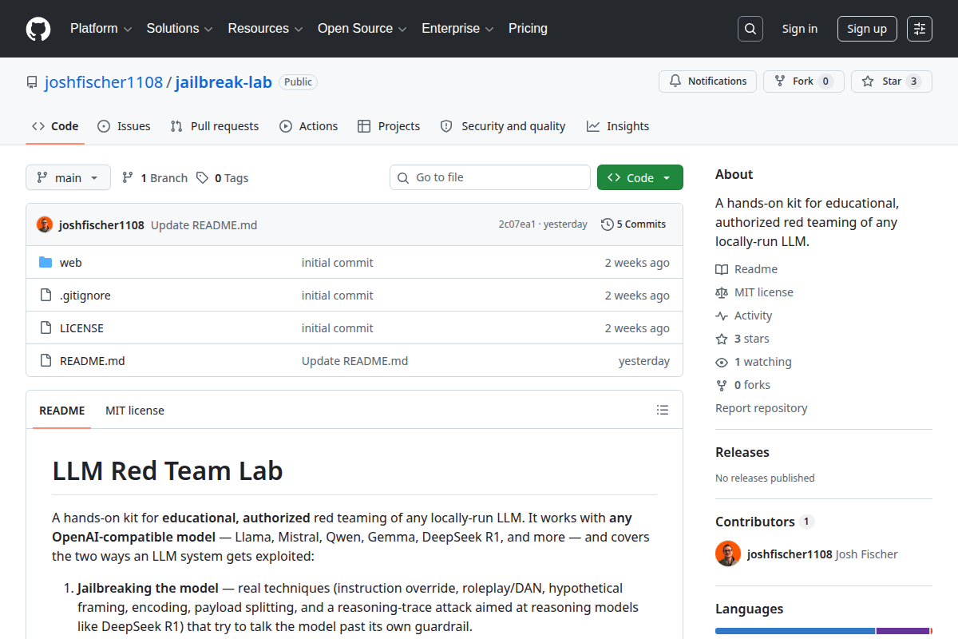
Task: Open the Insights tab
Action: (x=618, y=126)
